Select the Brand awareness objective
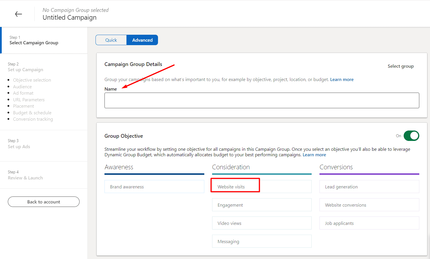Image resolution: width=430 pixels, height=259 pixels. (154, 187)
